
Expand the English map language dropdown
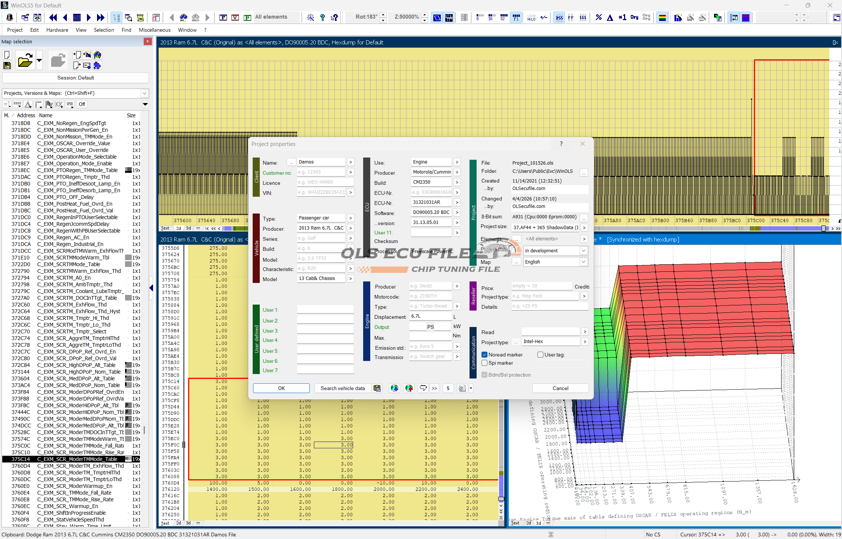point(583,262)
